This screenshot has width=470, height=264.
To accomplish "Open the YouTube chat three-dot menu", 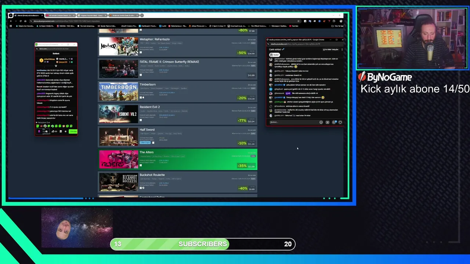I will [x=342, y=49].
